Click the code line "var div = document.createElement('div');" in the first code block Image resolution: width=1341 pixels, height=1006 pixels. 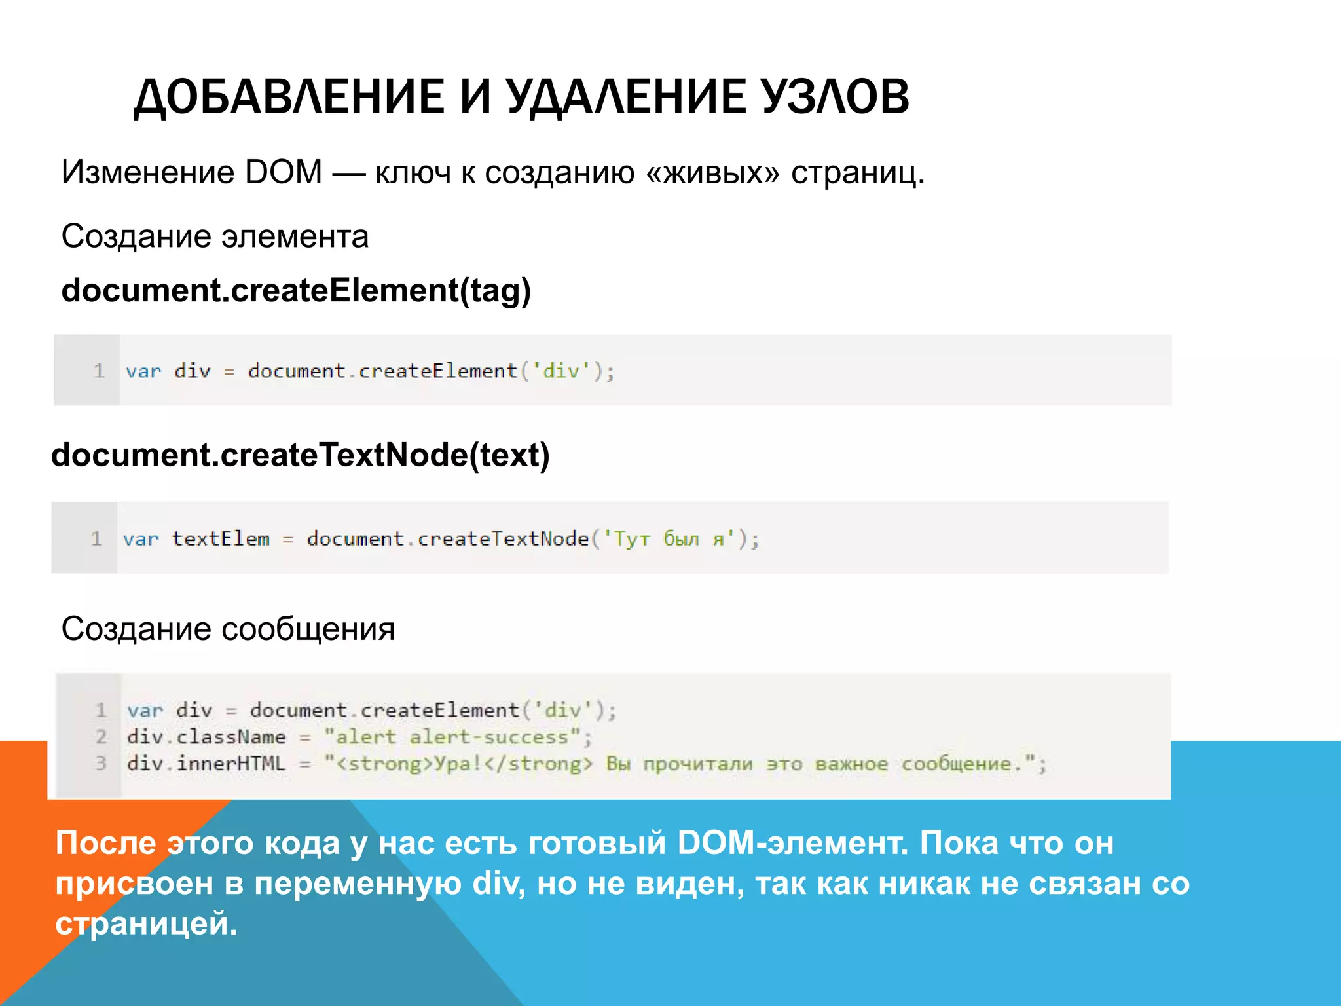point(370,371)
